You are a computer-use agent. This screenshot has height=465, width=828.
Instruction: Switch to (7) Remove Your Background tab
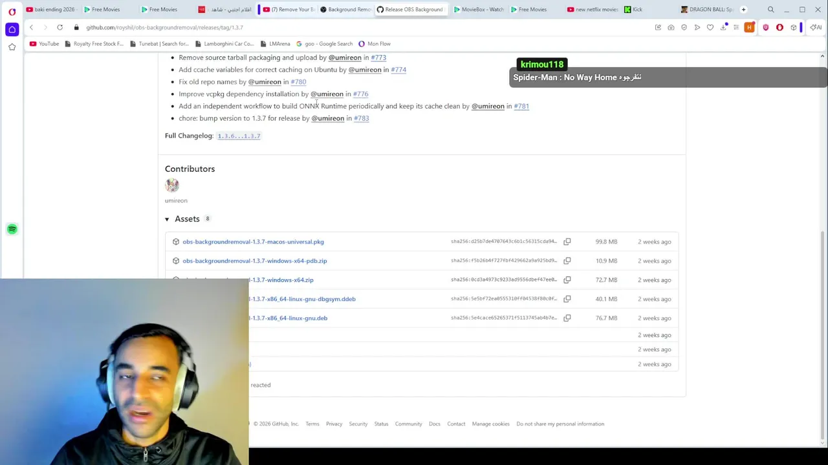[x=289, y=10]
